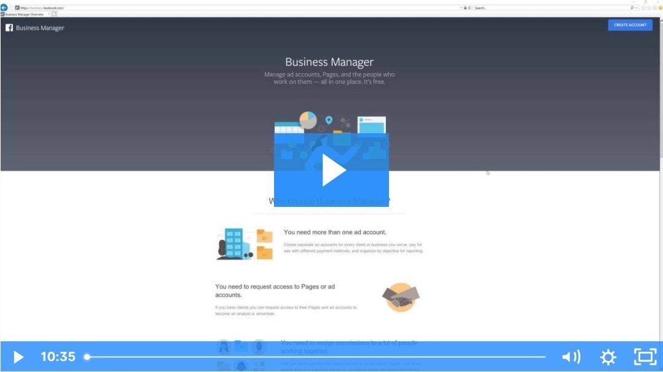663x372 pixels.
Task: Click 'You need to request access to Pages' heading
Action: (x=275, y=290)
